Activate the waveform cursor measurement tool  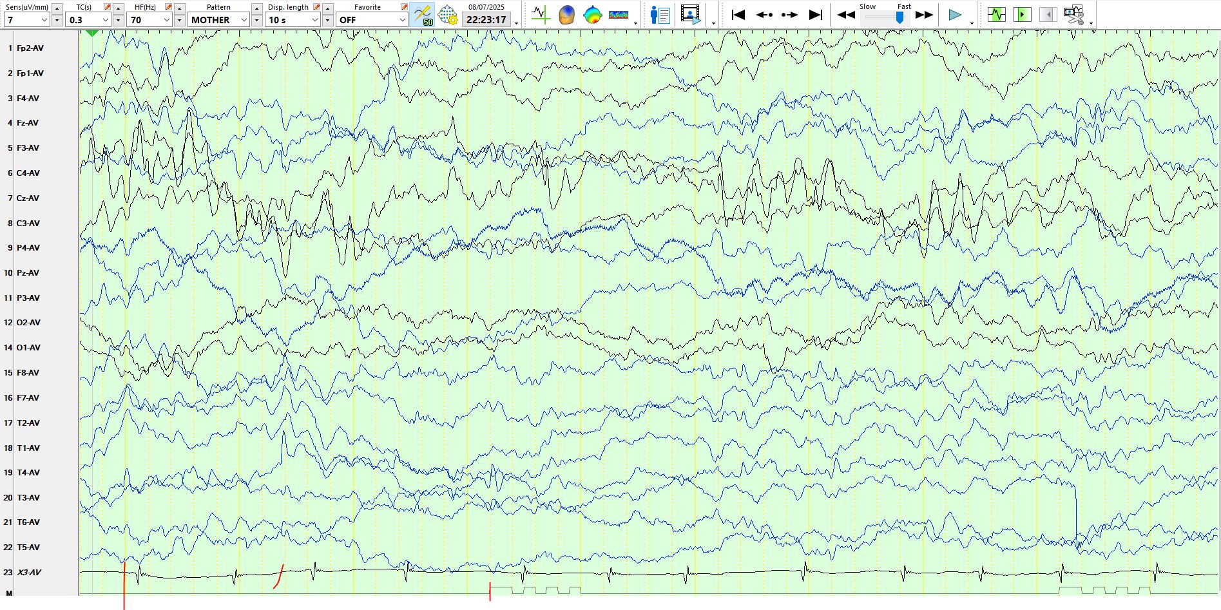pyautogui.click(x=541, y=14)
